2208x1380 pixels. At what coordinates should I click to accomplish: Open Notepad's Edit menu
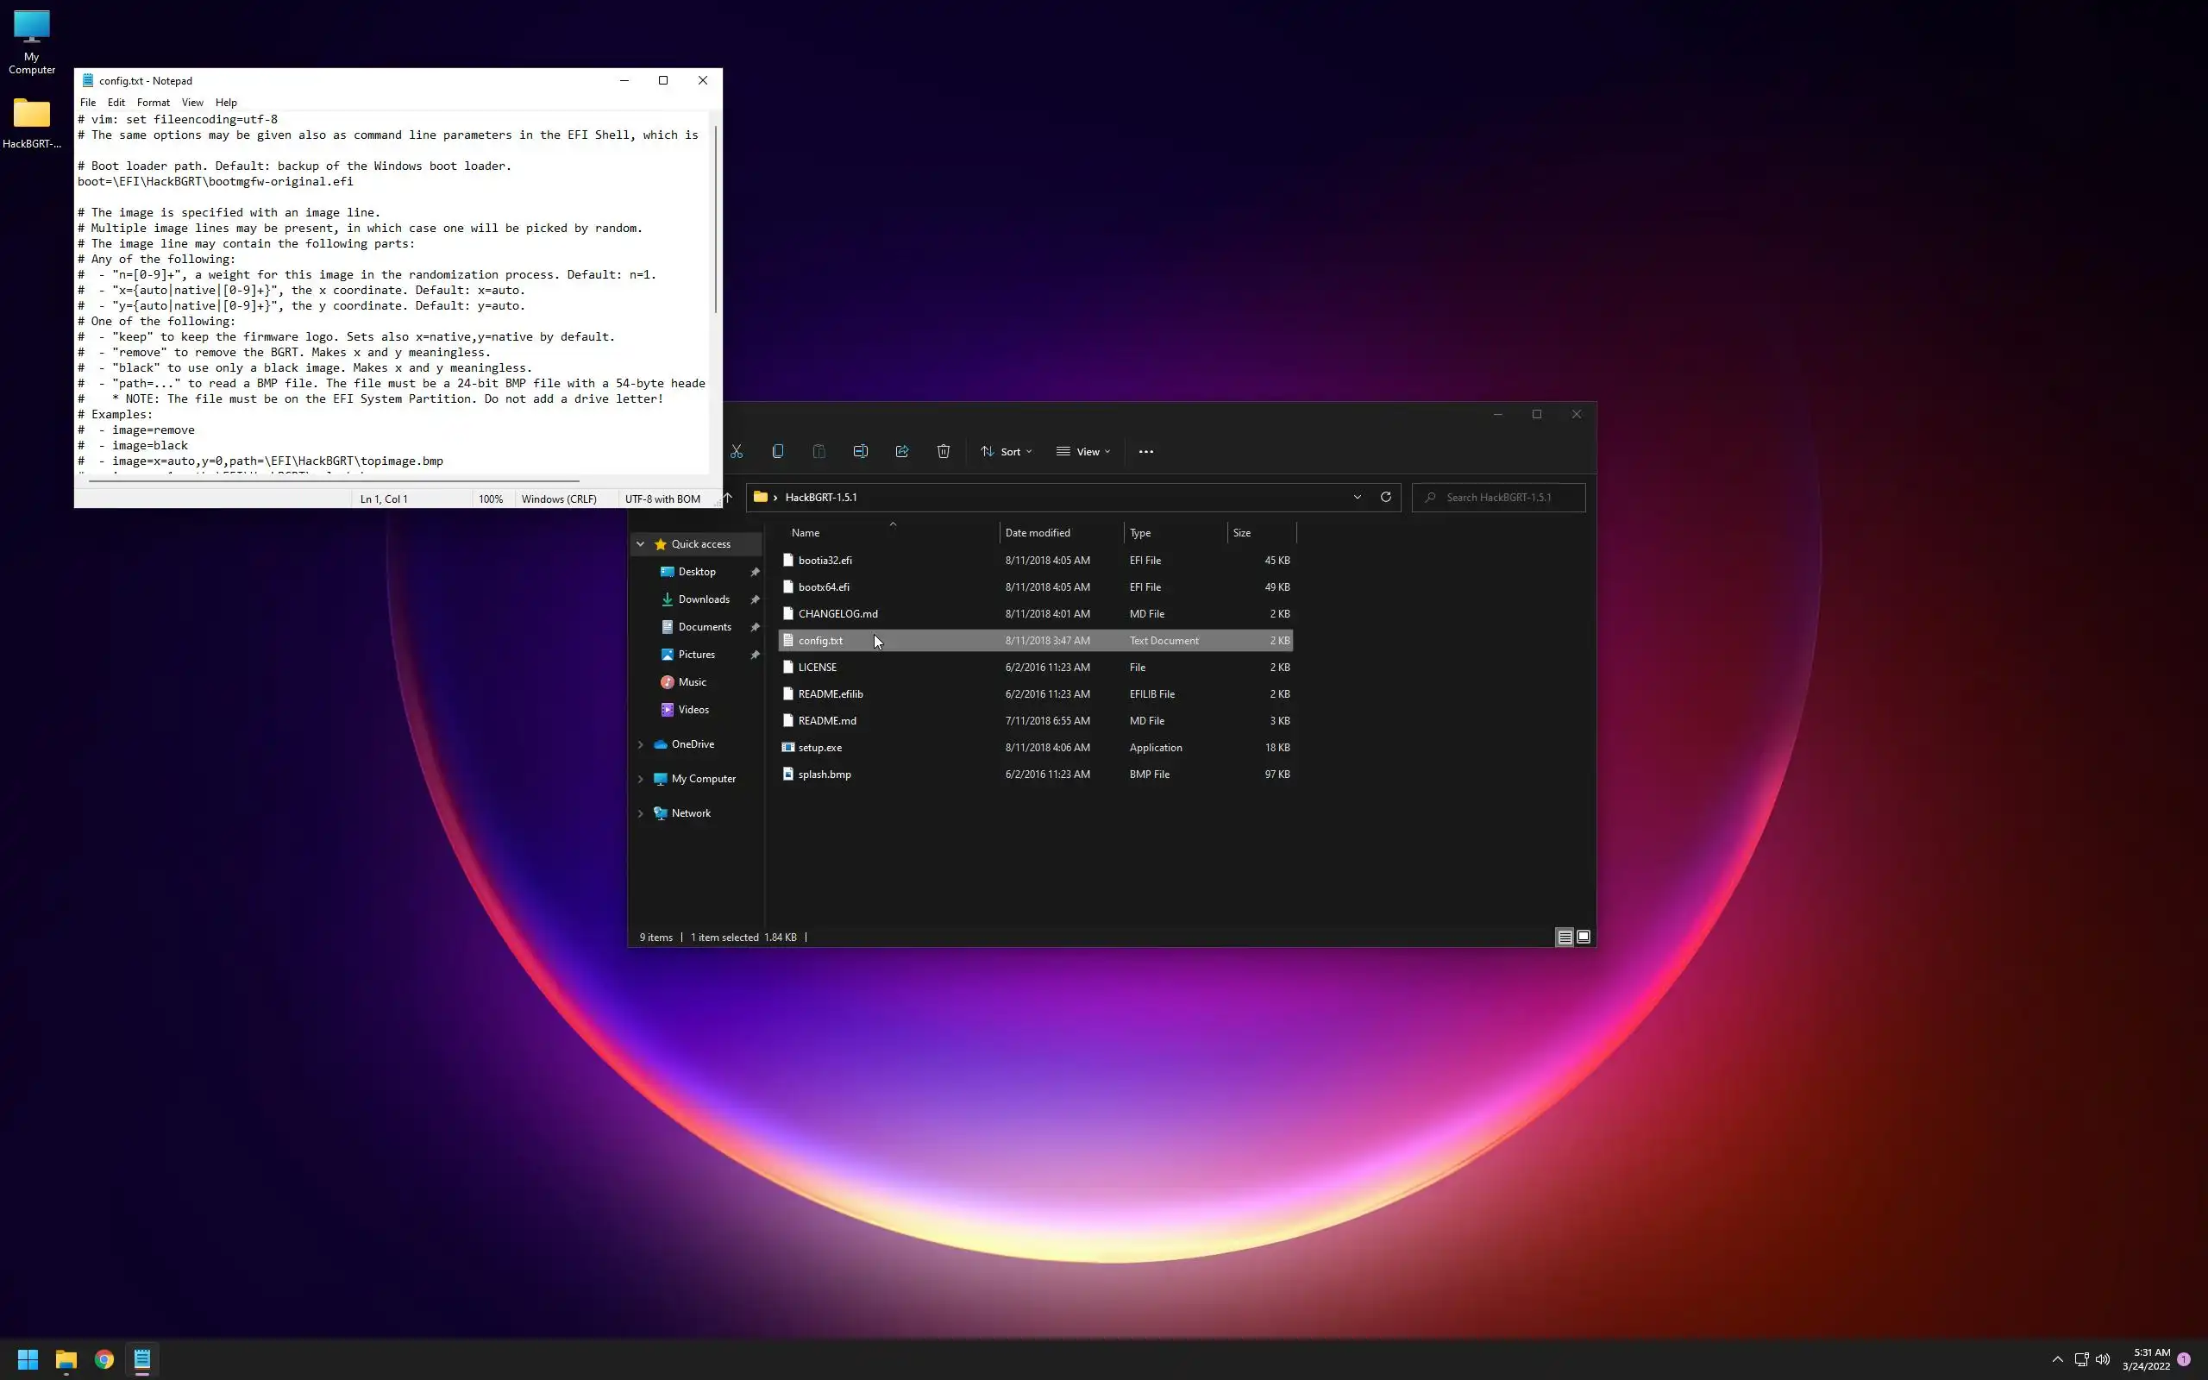[x=116, y=103]
